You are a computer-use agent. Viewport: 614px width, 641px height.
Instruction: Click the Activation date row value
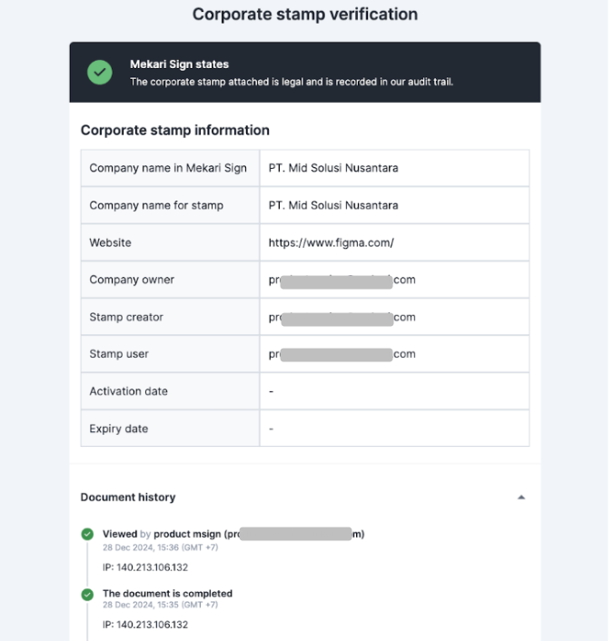coord(394,391)
